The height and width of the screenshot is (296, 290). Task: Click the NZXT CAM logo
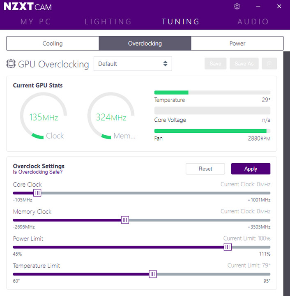pos(28,7)
